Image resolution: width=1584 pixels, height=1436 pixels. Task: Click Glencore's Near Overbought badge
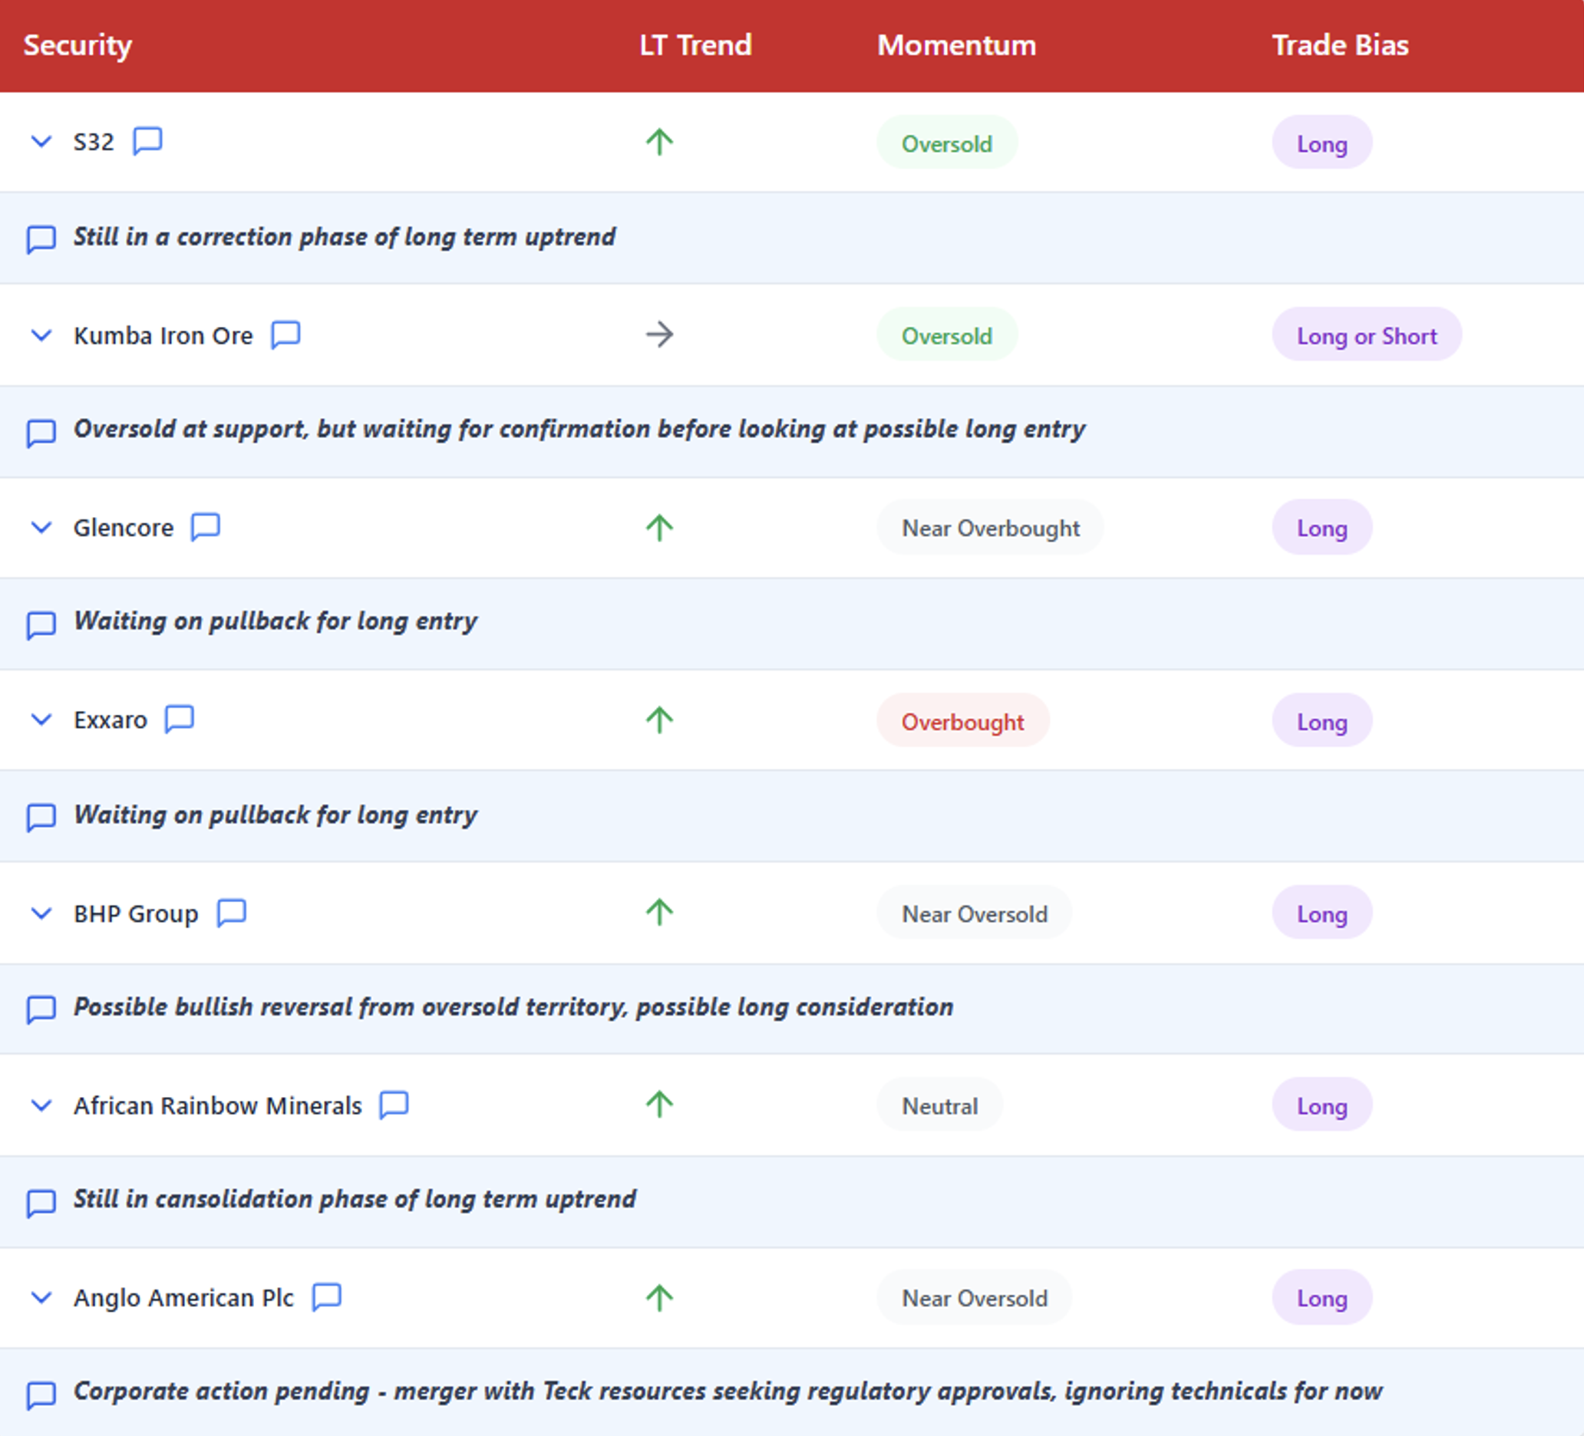[990, 528]
